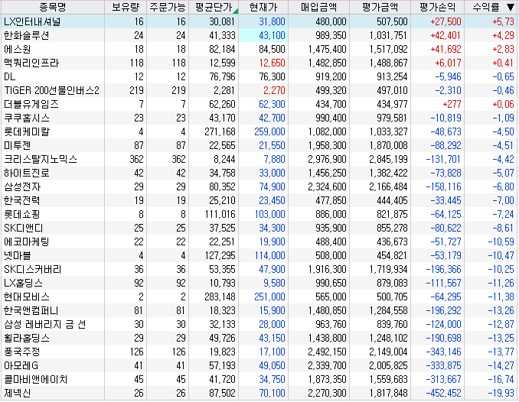
Task: Click 한화솔루션 current price 43,100
Action: [x=272, y=35]
